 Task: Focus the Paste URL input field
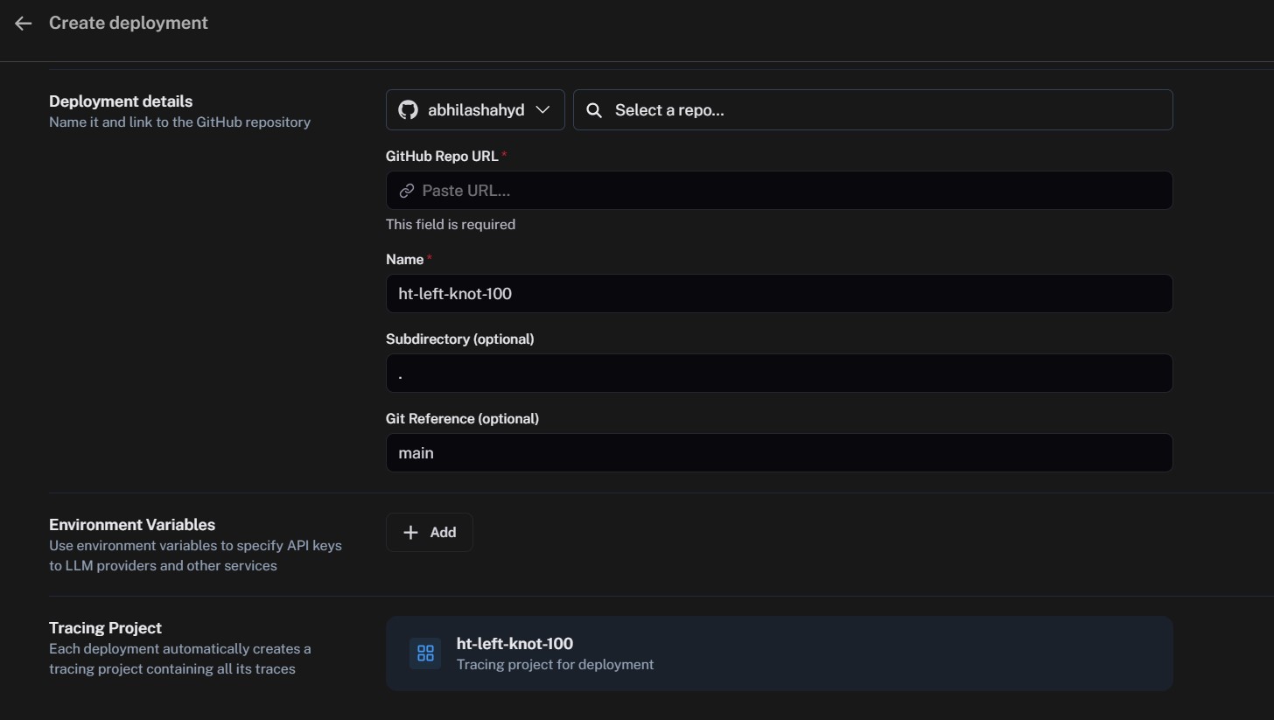coord(779,191)
